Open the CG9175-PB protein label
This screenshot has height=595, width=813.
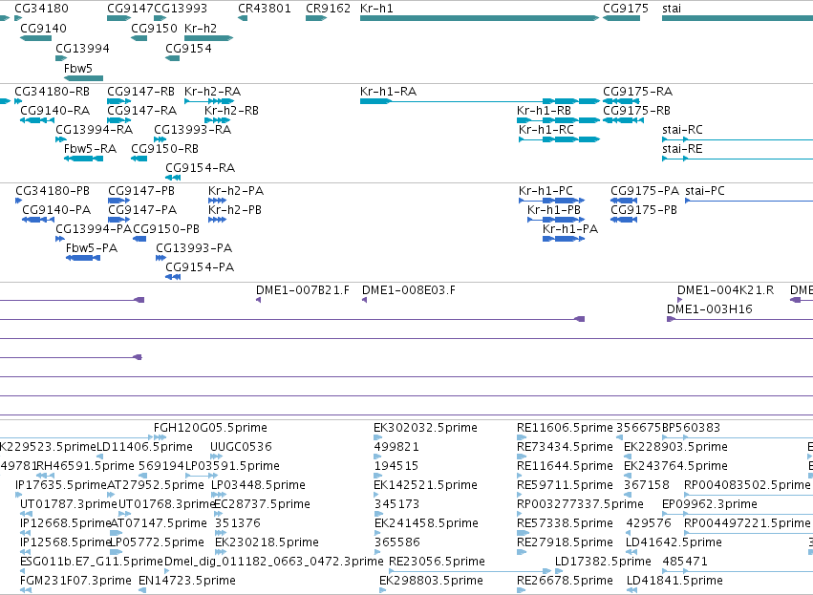[644, 210]
